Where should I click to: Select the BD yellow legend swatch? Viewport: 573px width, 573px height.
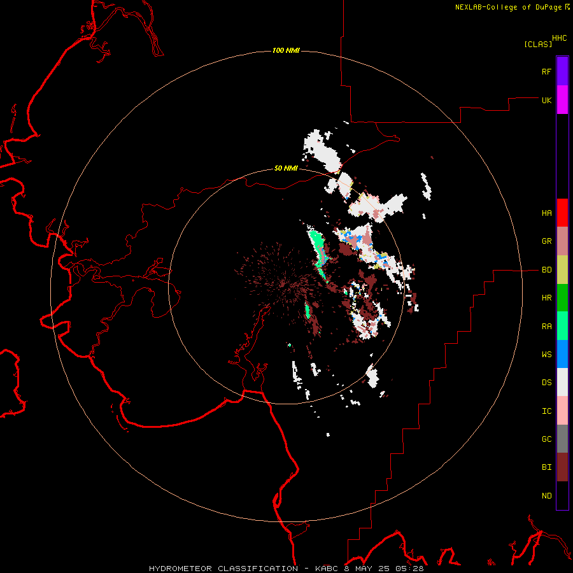point(562,270)
